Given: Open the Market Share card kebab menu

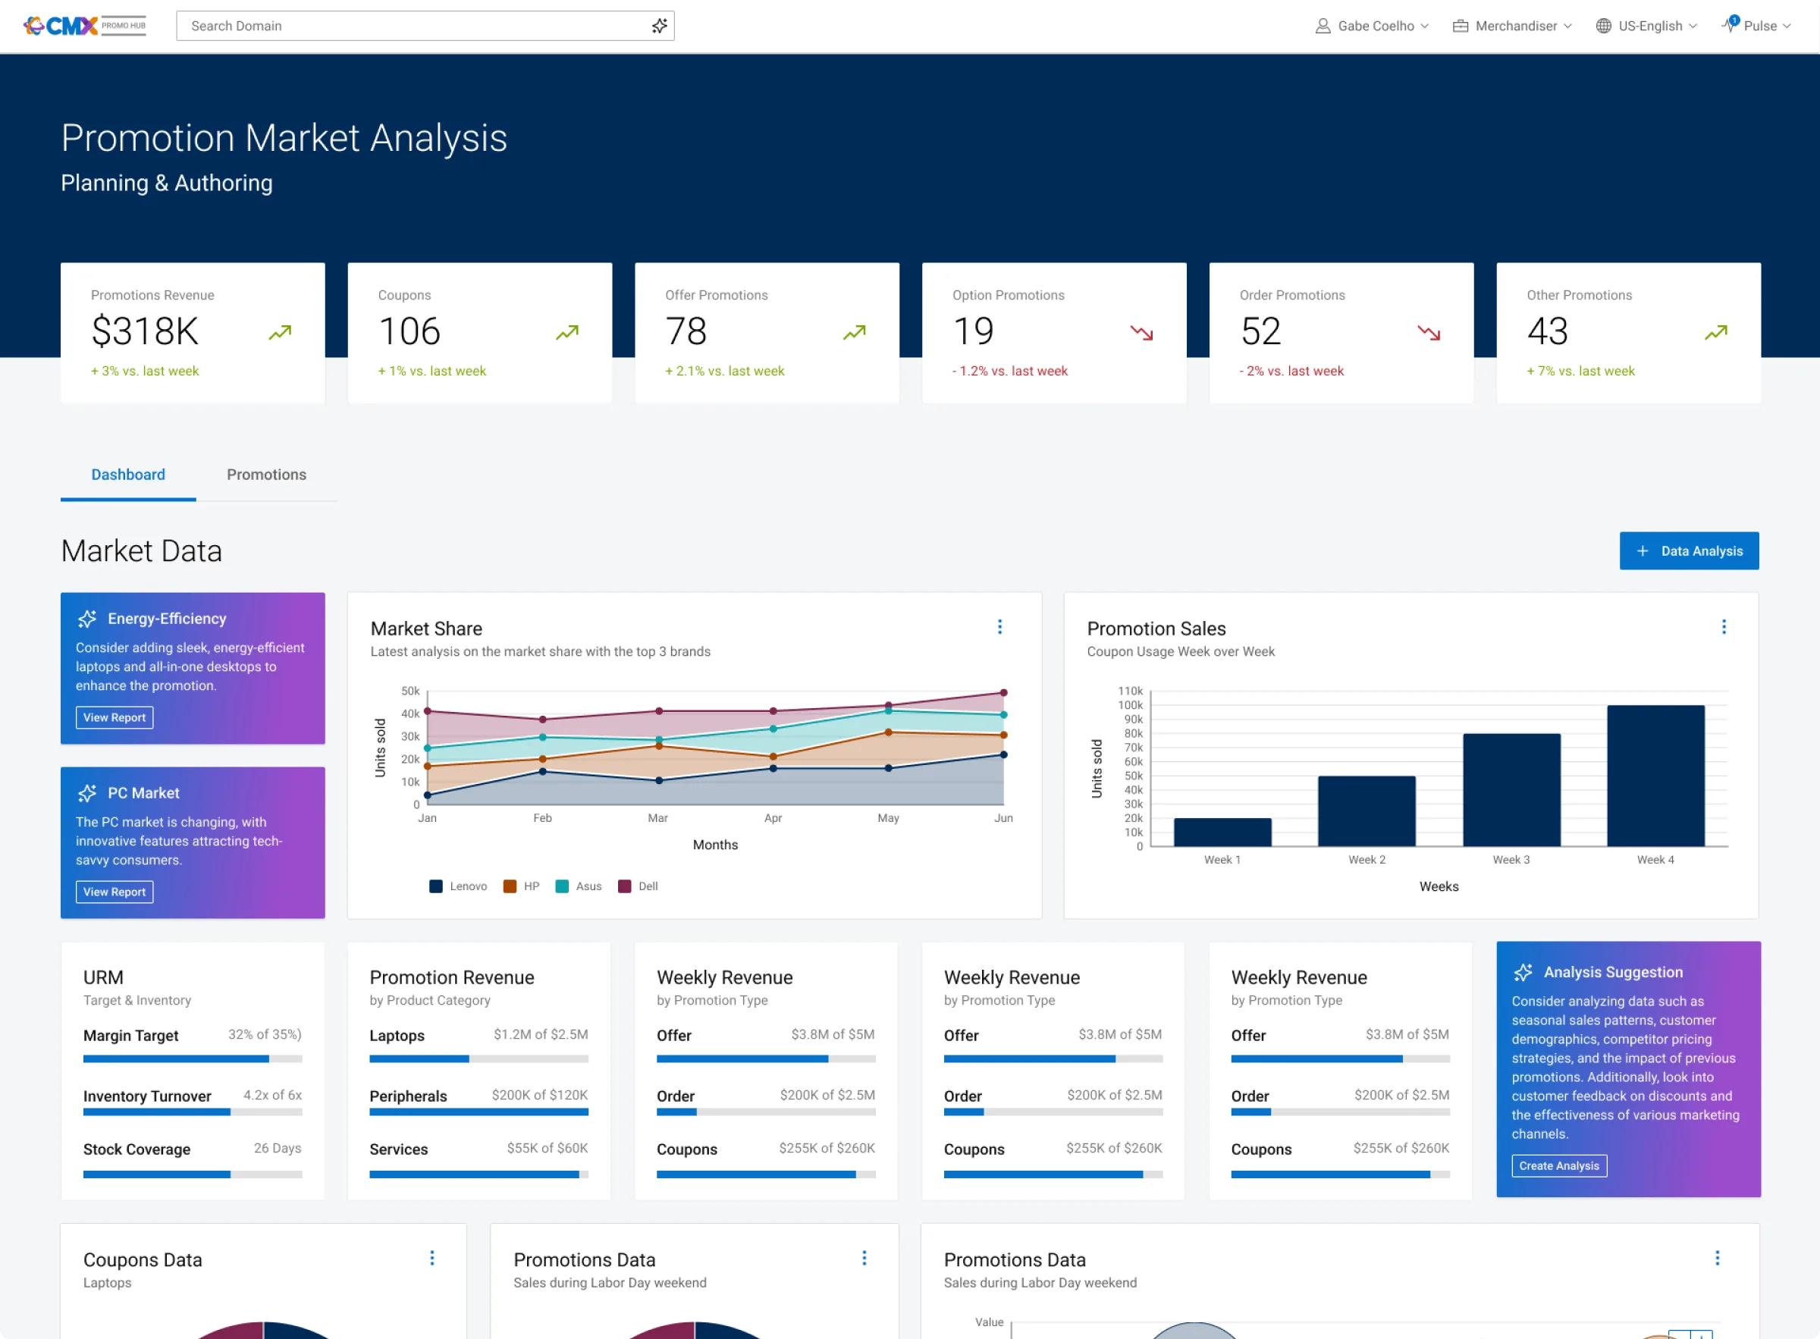Looking at the screenshot, I should (x=999, y=626).
